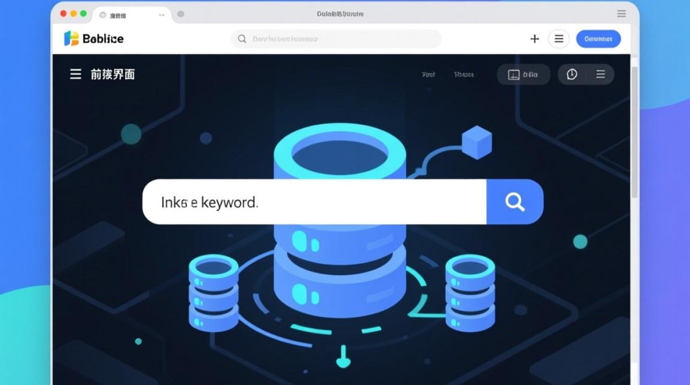
Task: Click the blue pill button in header
Action: click(x=598, y=39)
